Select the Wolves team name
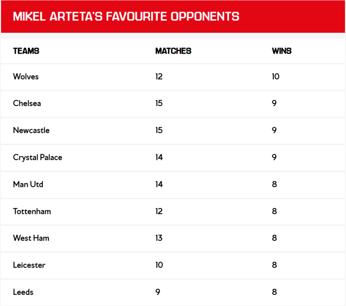 [26, 77]
